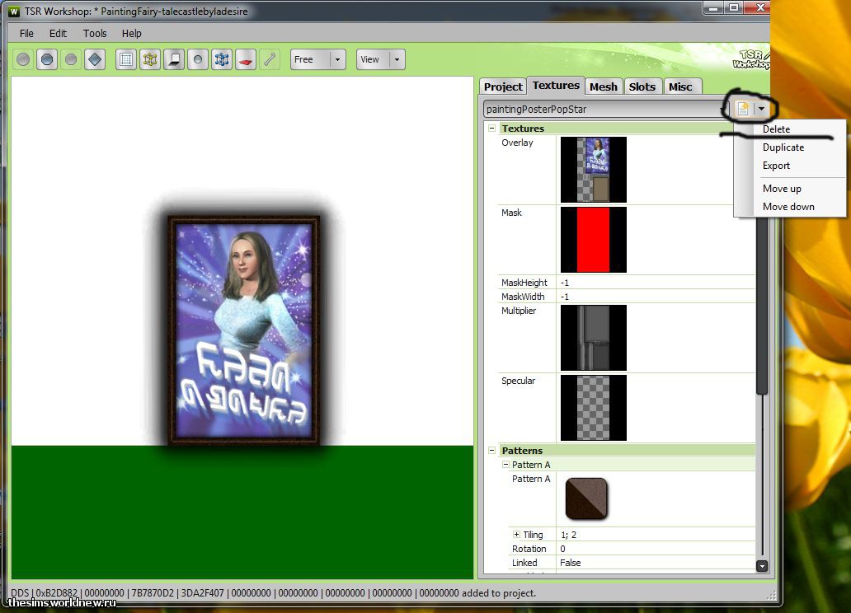The image size is (851, 613).
Task: Click the MaskWidth value field
Action: tap(656, 297)
